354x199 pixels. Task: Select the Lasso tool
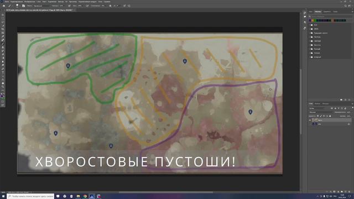[3, 22]
